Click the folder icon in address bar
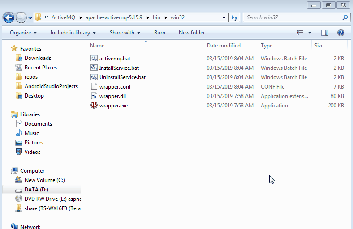The height and width of the screenshot is (229, 353). click(x=39, y=17)
